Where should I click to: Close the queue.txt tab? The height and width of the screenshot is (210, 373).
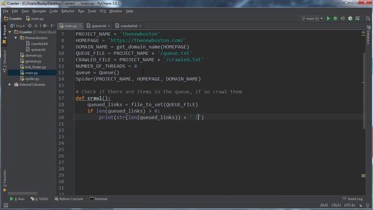pos(109,26)
